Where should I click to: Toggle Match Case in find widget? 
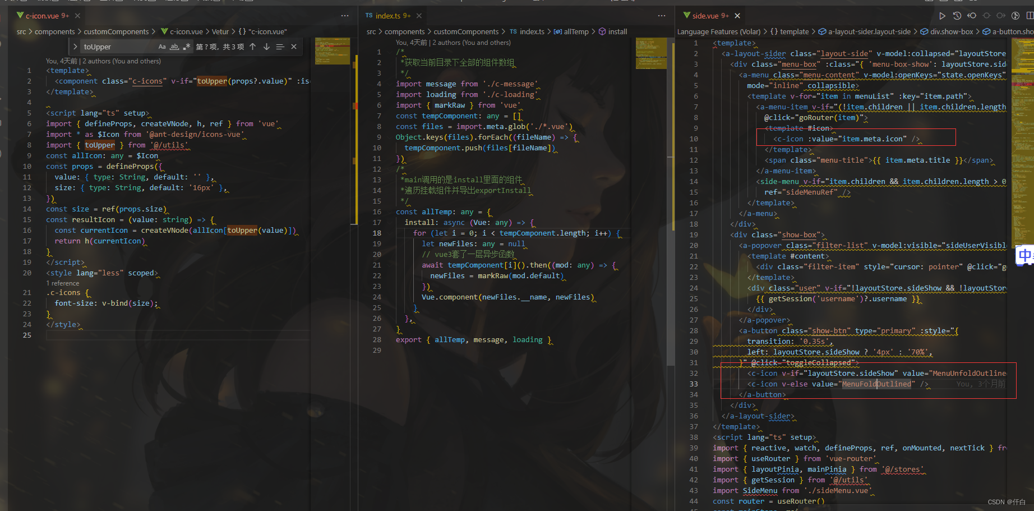tap(162, 47)
